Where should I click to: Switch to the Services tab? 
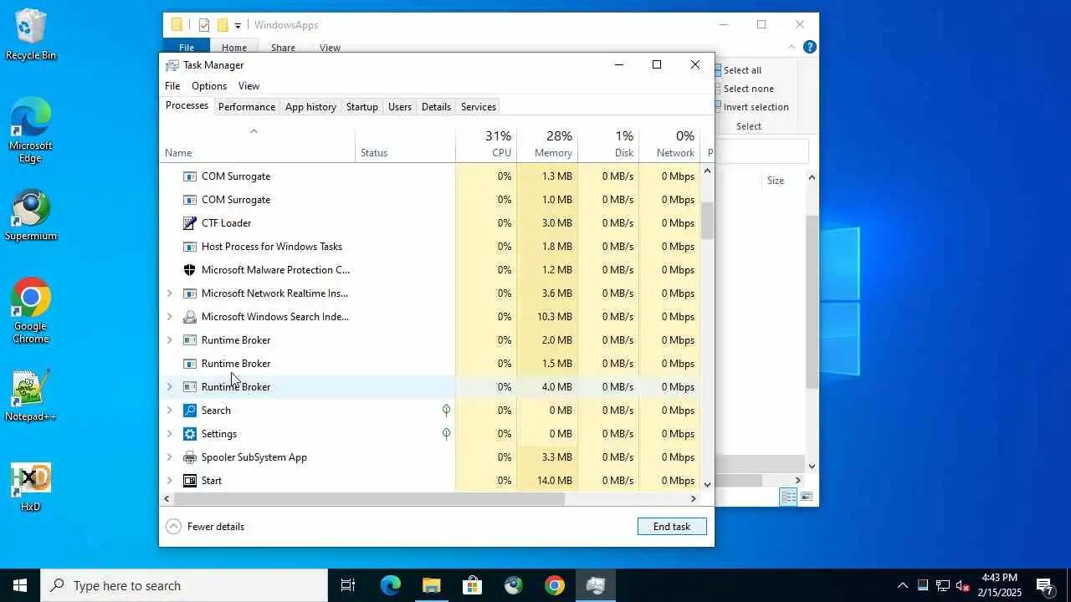coord(479,107)
